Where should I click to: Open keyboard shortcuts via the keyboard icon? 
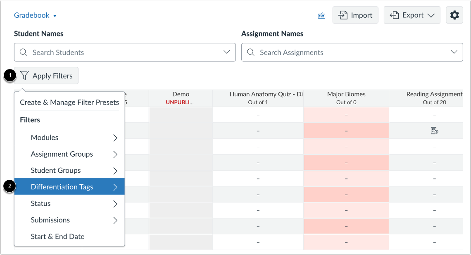click(x=321, y=15)
